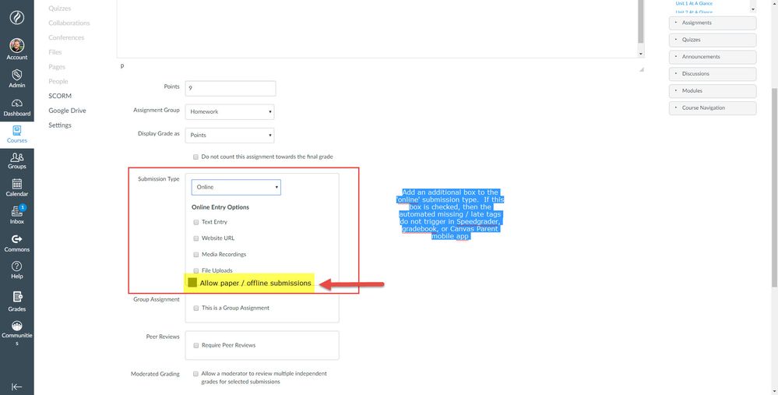Click the Courses icon in sidebar
The height and width of the screenshot is (395, 778).
(x=16, y=131)
